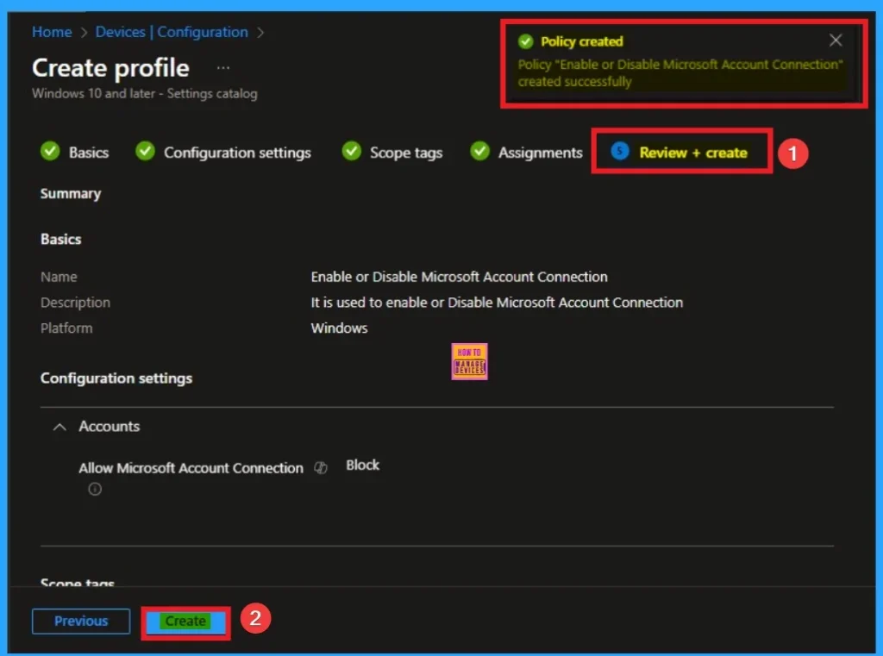This screenshot has width=883, height=656.
Task: Click the Configuration settings step checkmark icon
Action: (145, 151)
